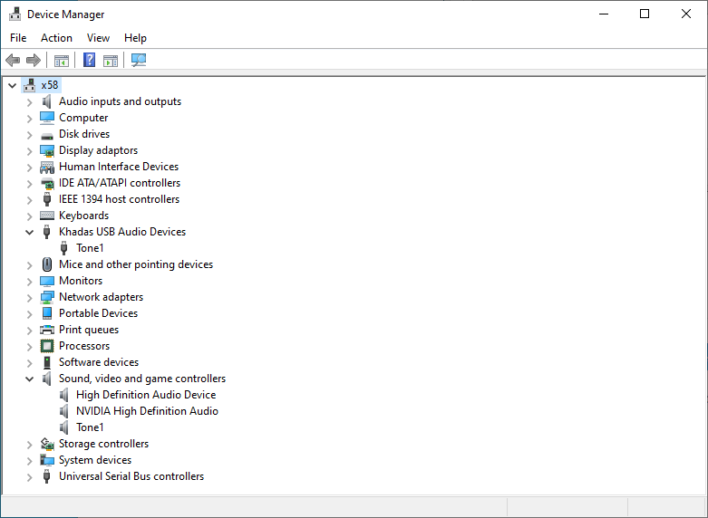This screenshot has width=708, height=518.
Task: Click the IEEE 1394 host controllers icon
Action: (x=47, y=199)
